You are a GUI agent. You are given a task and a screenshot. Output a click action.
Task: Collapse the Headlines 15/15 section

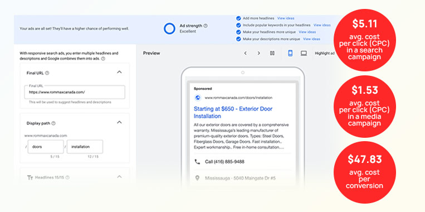(119, 177)
